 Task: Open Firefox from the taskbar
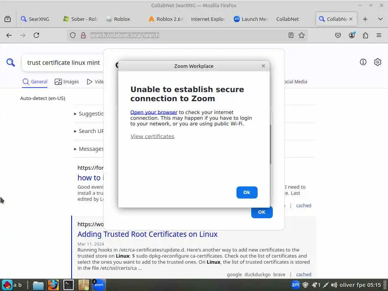[x=53, y=285]
